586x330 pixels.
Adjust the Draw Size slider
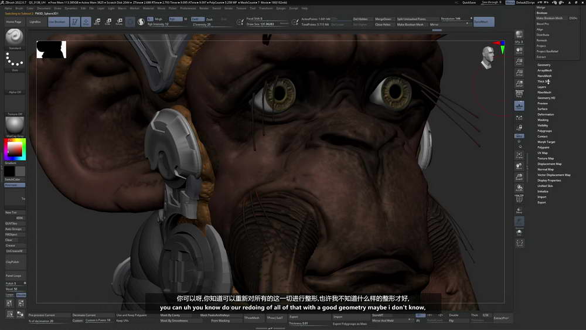268,24
